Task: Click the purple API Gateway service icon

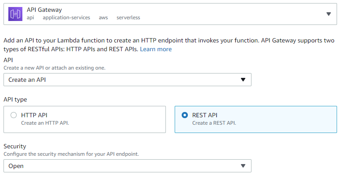Action: coord(15,14)
